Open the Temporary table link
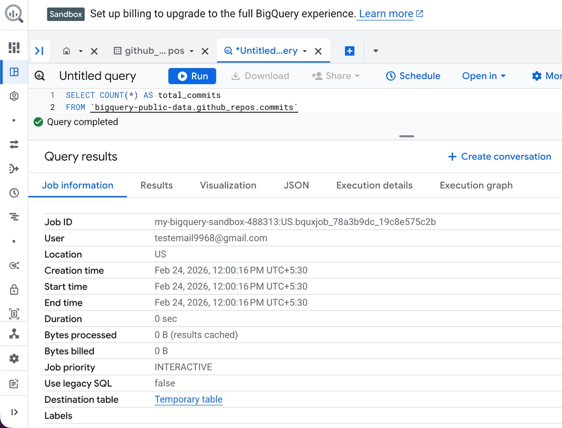562x428 pixels. [x=188, y=399]
